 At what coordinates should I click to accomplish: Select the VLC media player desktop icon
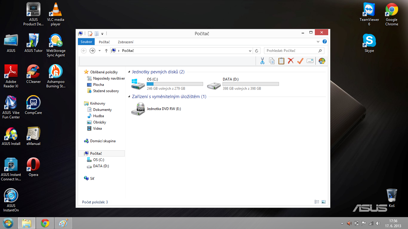pos(56,14)
